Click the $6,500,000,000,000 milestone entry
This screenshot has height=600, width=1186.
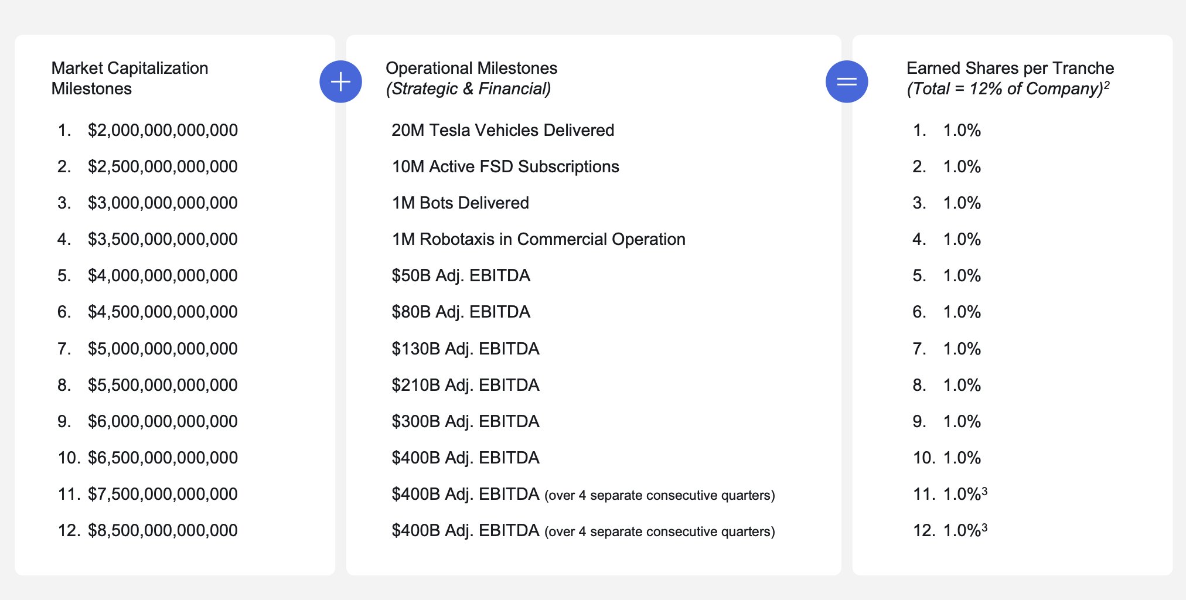point(162,458)
